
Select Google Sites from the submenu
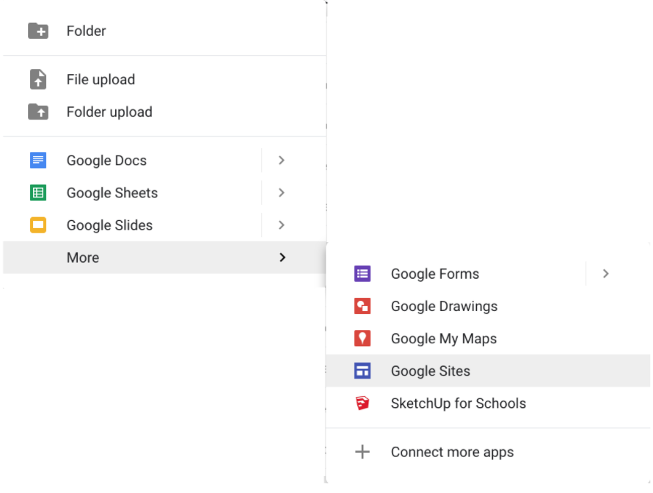click(488, 370)
